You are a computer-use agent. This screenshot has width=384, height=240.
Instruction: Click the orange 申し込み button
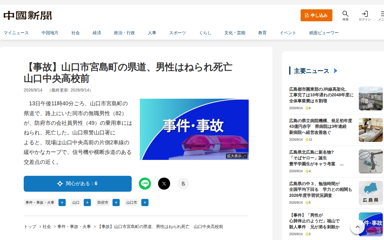pos(316,15)
